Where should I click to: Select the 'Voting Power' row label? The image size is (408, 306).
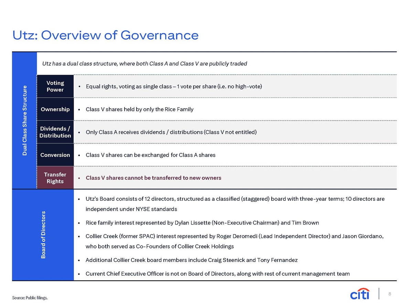click(x=55, y=86)
